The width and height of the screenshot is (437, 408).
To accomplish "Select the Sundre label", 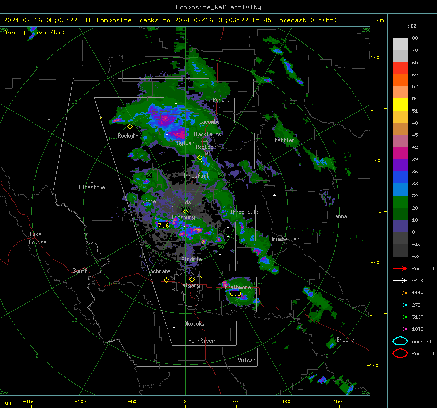I will [147, 201].
